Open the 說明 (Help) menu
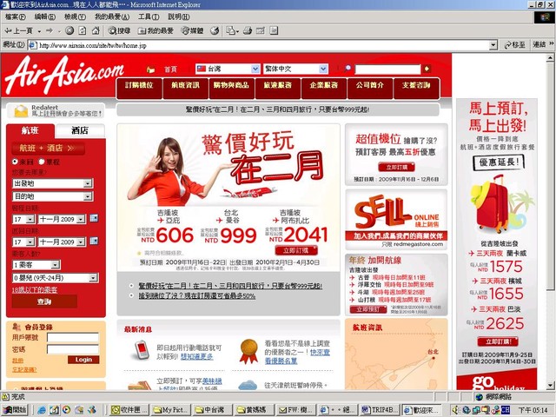The height and width of the screenshot is (417, 556). click(x=179, y=17)
